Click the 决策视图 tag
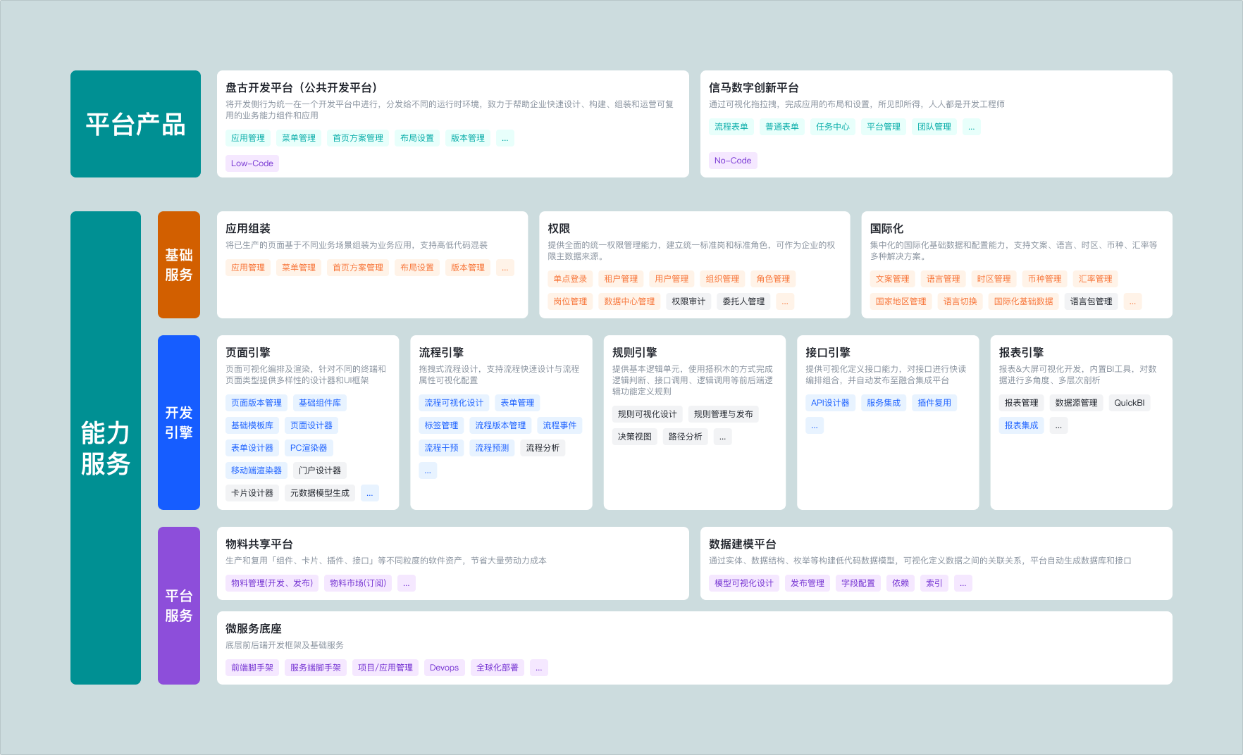The width and height of the screenshot is (1243, 755). click(x=635, y=437)
